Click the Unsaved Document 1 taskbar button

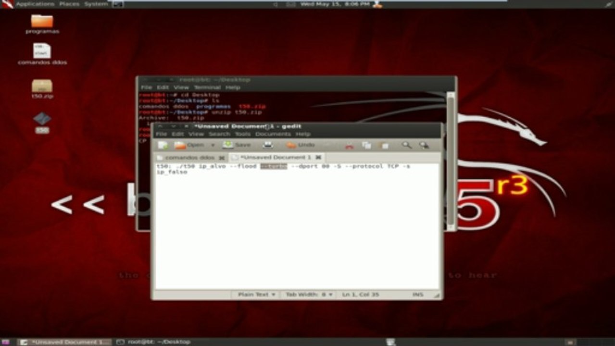(x=64, y=342)
